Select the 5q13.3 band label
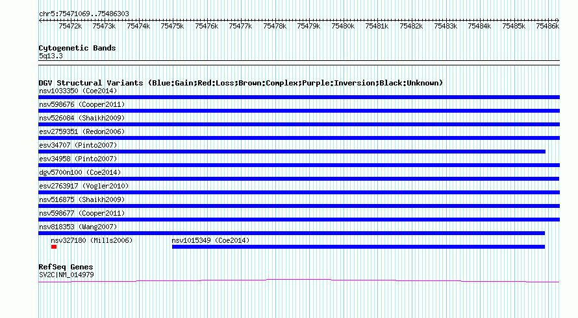This screenshot has height=318, width=578. click(x=51, y=56)
